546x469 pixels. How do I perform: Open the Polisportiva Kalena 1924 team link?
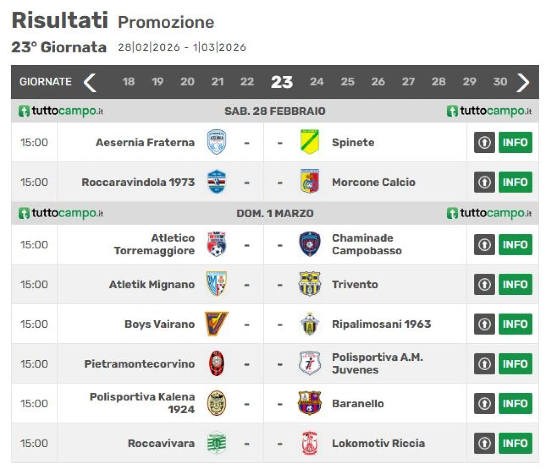(142, 403)
